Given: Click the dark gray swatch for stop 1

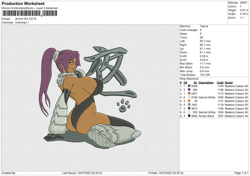Looking at the screenshot, I should [x=189, y=86].
